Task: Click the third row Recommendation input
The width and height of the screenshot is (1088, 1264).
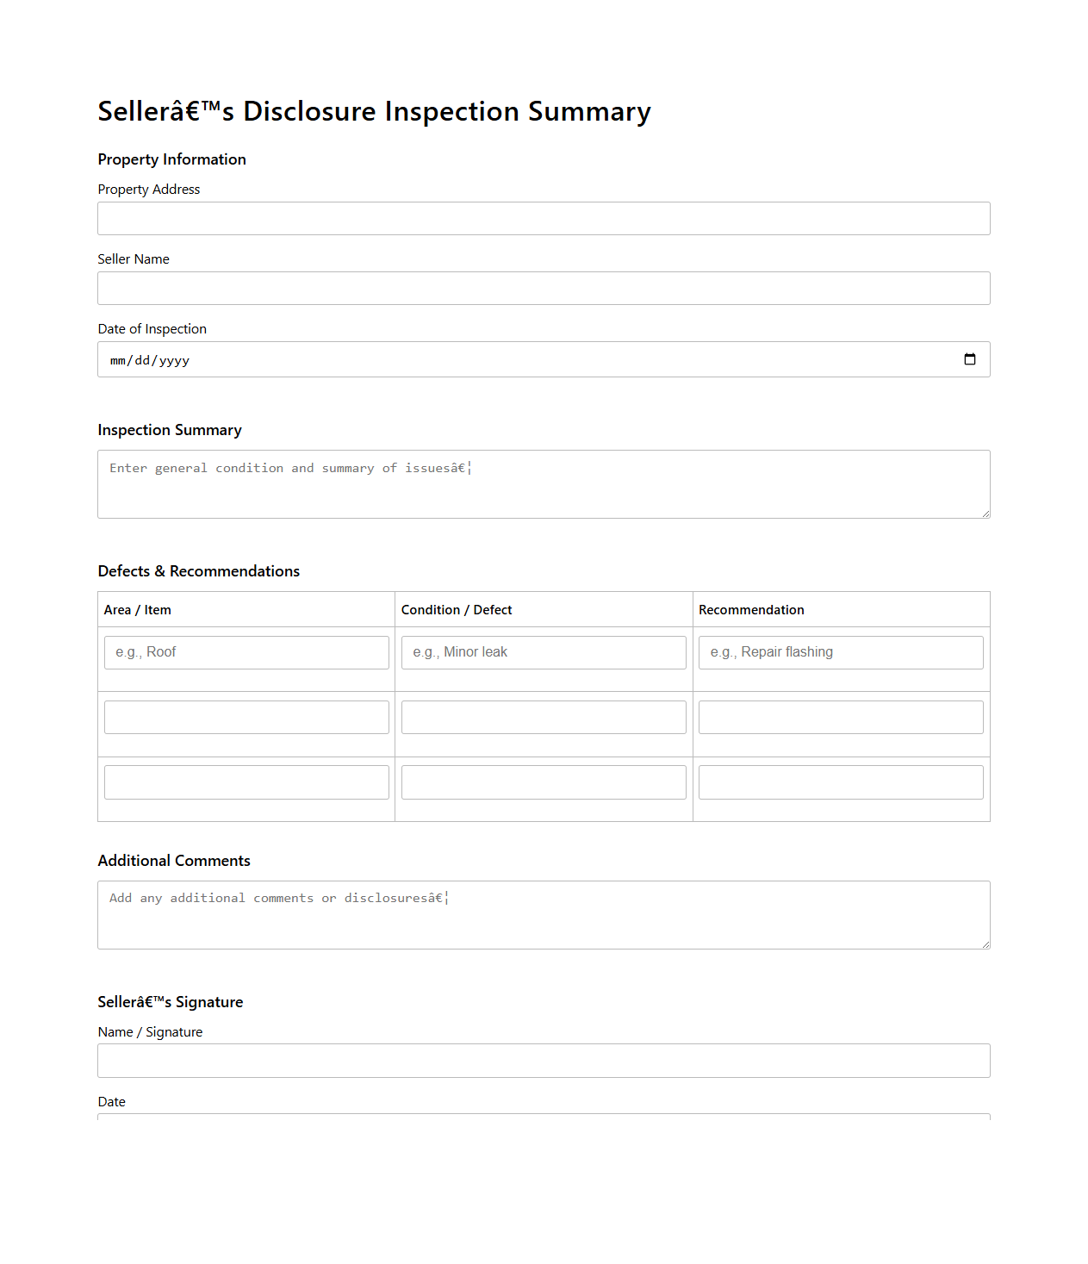Action: coord(840,781)
